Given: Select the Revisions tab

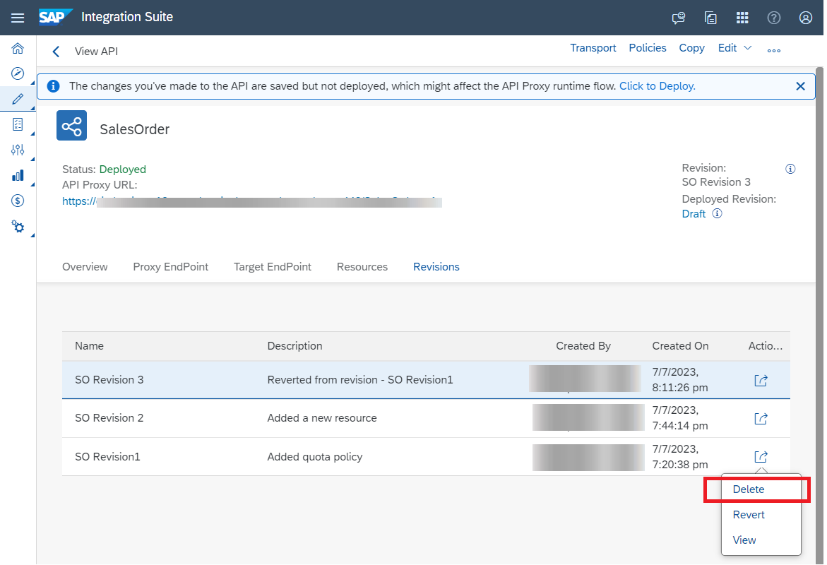Looking at the screenshot, I should tap(436, 267).
